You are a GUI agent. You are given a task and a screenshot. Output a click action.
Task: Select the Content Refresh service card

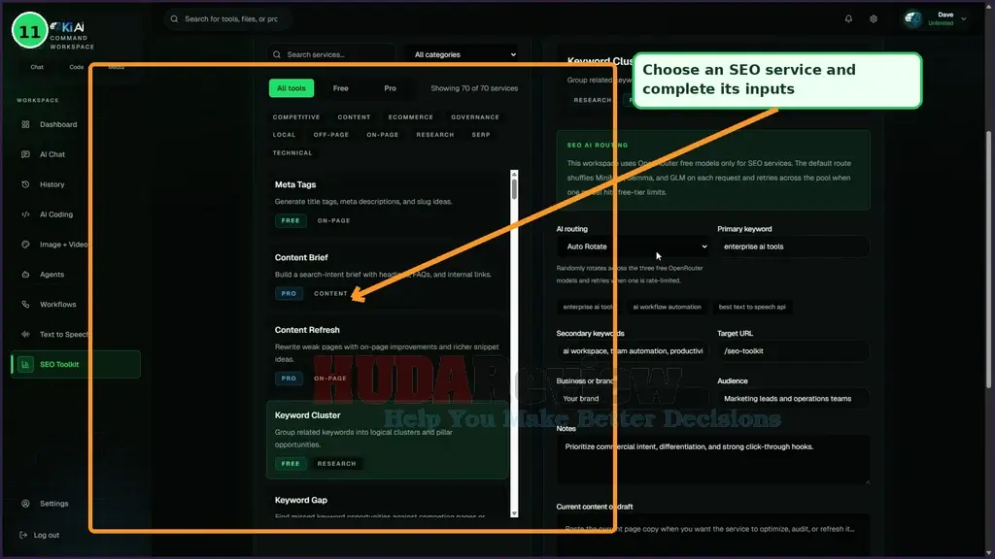click(x=388, y=353)
